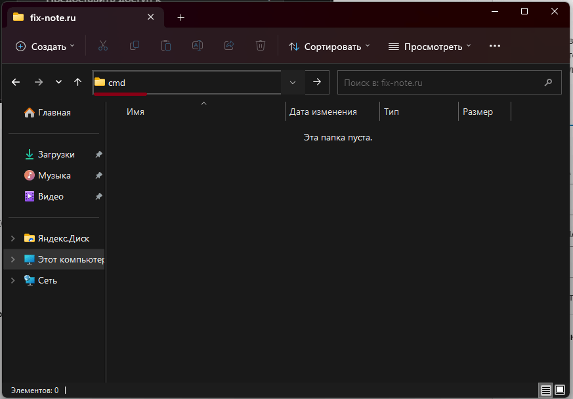The height and width of the screenshot is (399, 573).
Task: Click the Delete trash icon
Action: pyautogui.click(x=261, y=46)
